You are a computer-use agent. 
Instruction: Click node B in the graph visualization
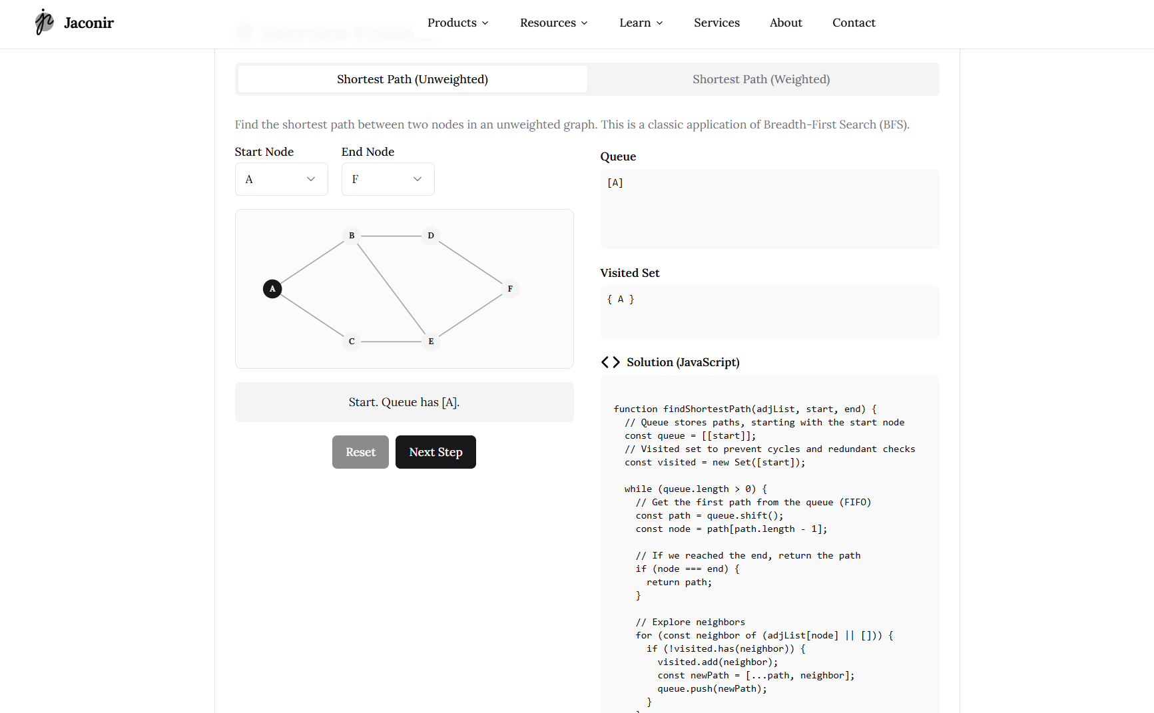352,236
